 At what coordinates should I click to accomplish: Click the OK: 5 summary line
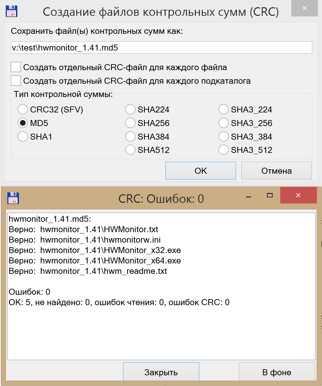pyautogui.click(x=119, y=302)
